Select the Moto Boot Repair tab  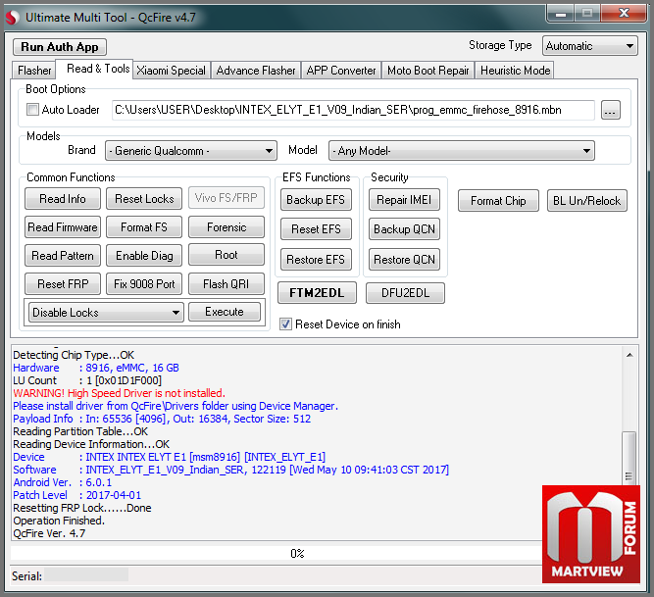click(x=428, y=71)
